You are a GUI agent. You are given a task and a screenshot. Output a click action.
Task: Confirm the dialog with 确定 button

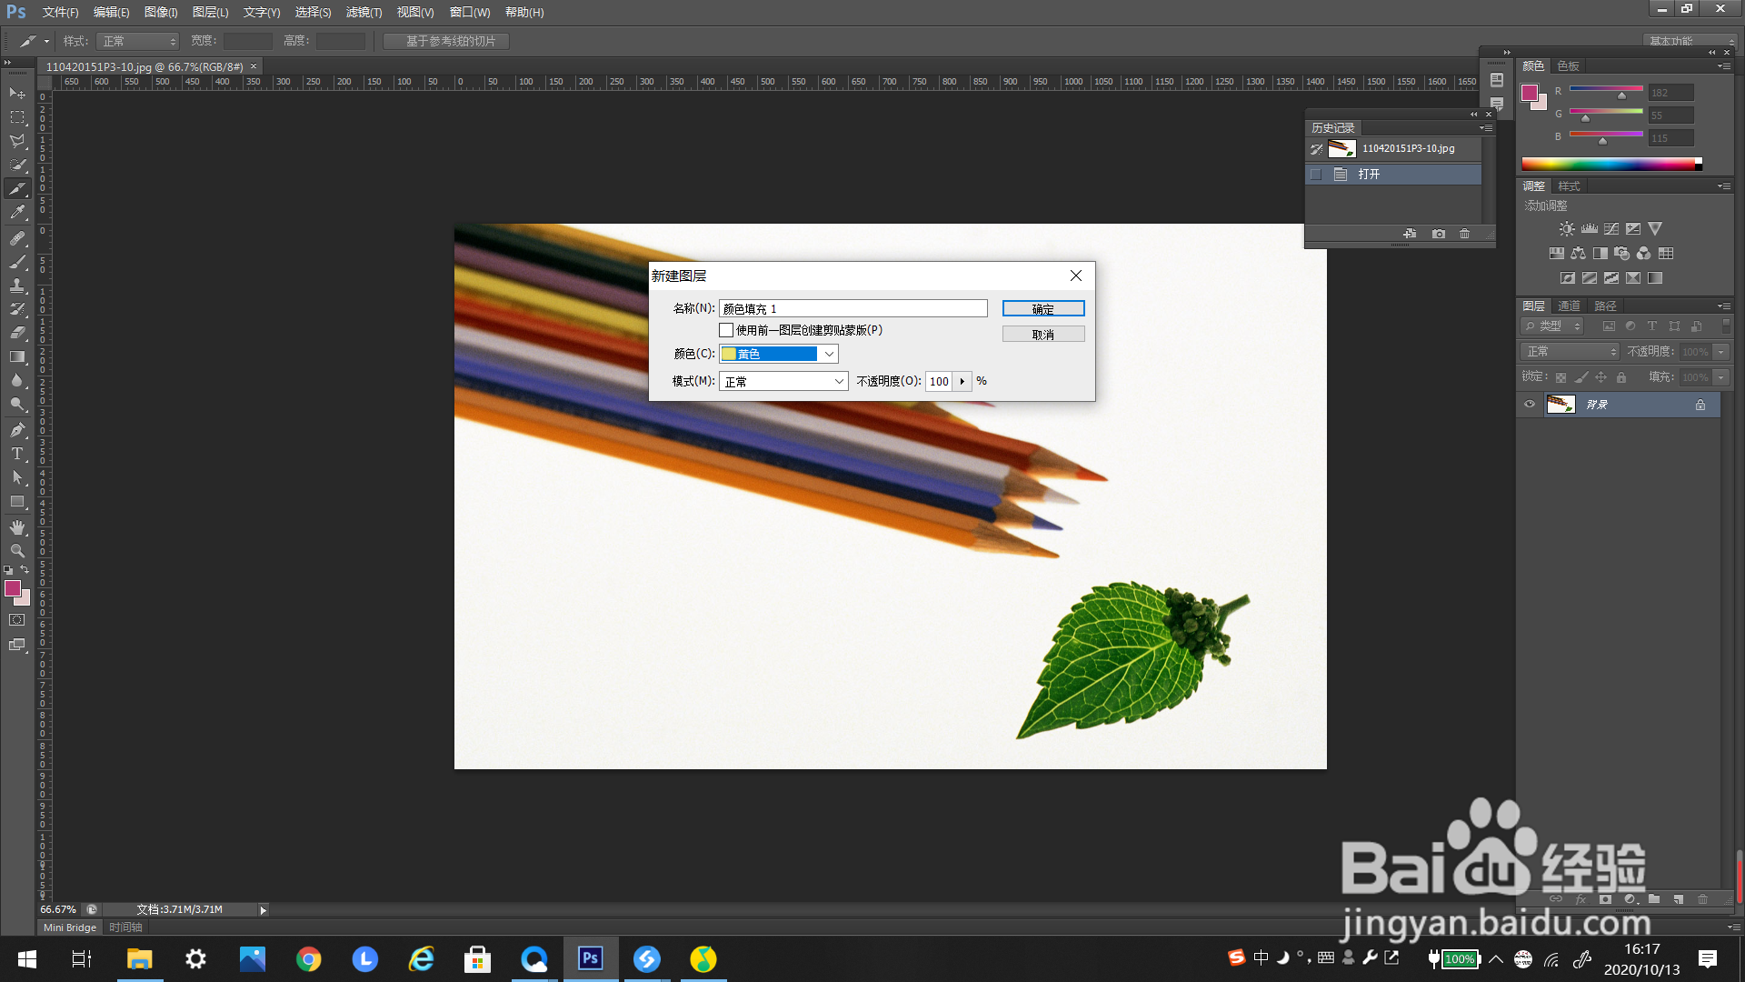(1043, 309)
